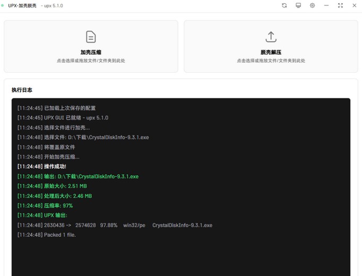Toggle fullscreen with the expand icon
This screenshot has height=276, width=362.
point(340,5)
